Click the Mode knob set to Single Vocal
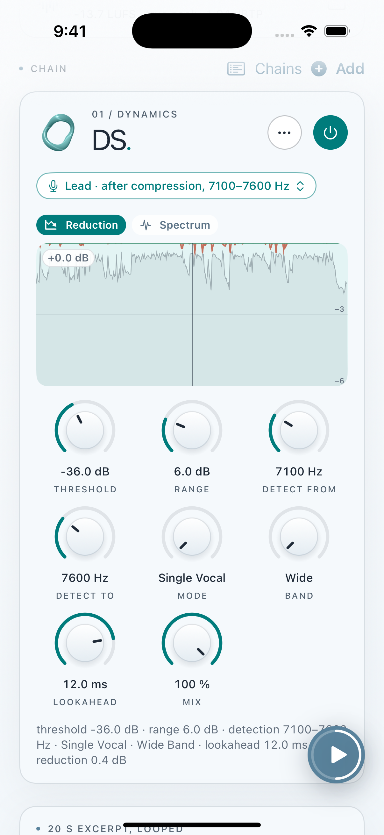Image resolution: width=384 pixels, height=835 pixels. (x=192, y=537)
